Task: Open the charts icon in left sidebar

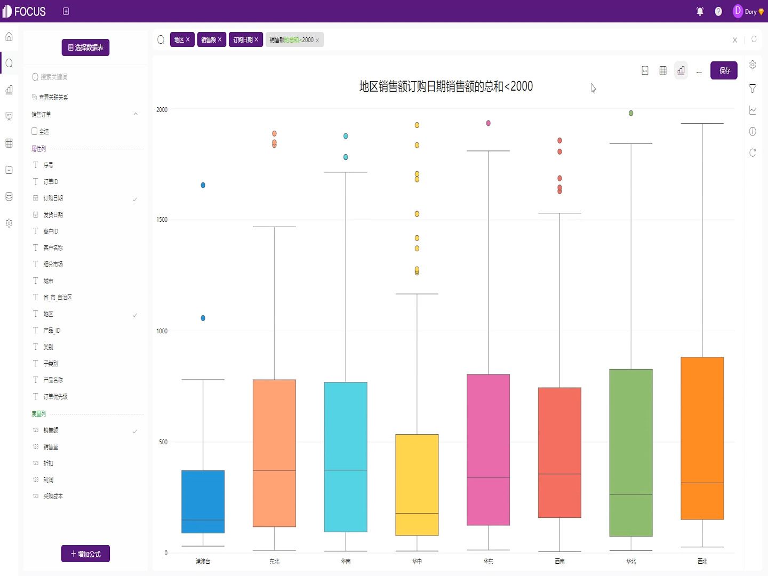Action: tap(9, 90)
